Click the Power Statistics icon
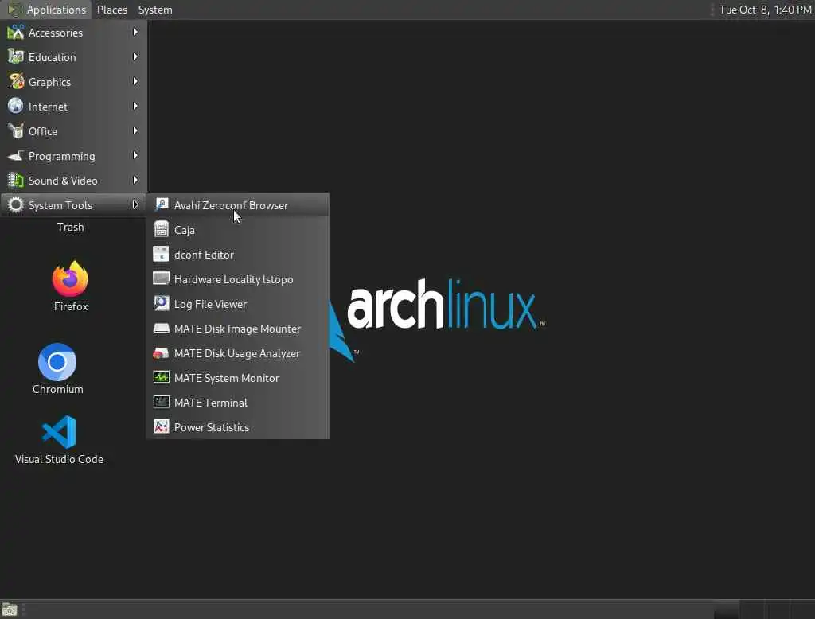Viewport: 815px width, 619px height. 162,426
